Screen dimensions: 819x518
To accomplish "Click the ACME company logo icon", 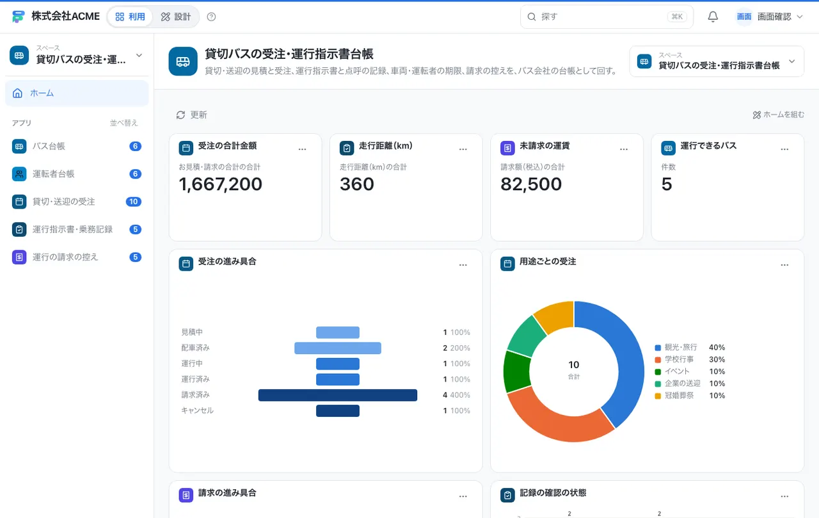I will coord(19,17).
